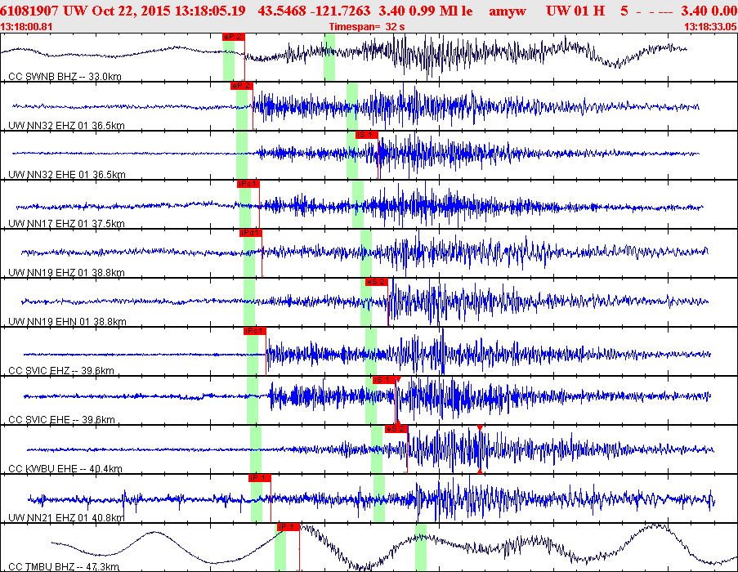Screen dimensions: 738x572
Task: Click the UW NN21 EHZ 01 40.8km label
Action: pos(66,517)
